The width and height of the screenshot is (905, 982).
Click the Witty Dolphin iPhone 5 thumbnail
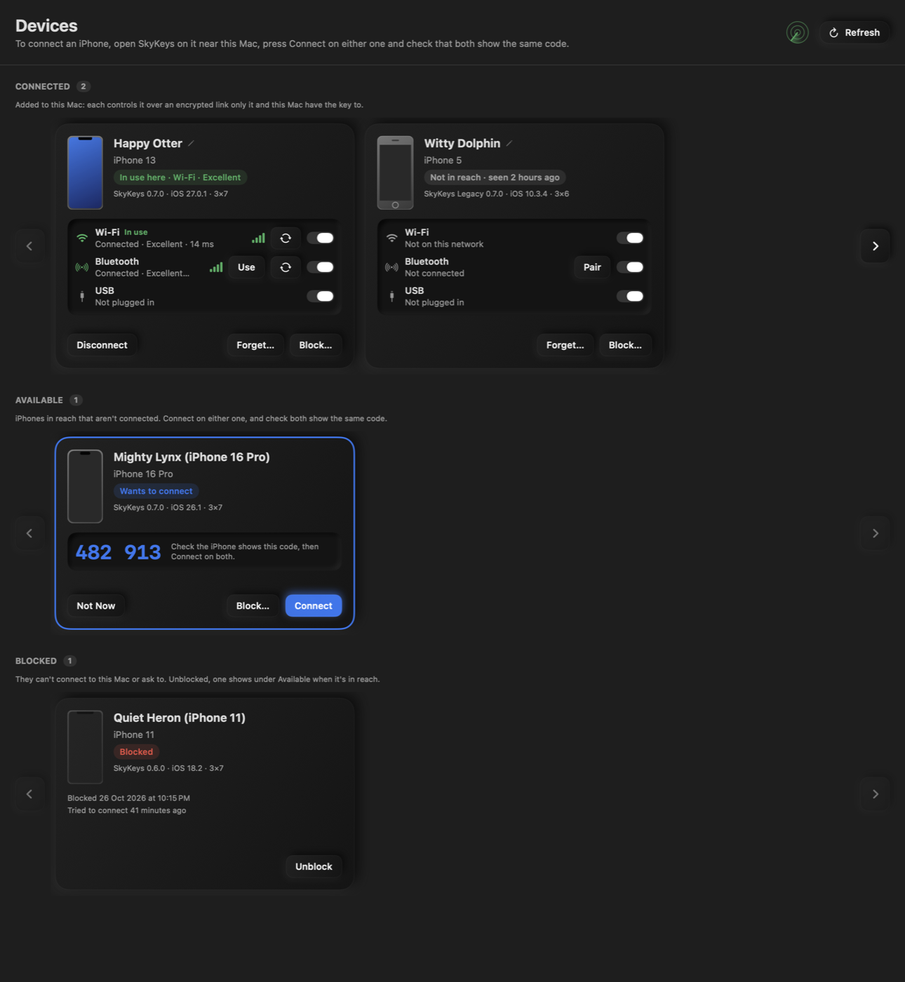pyautogui.click(x=395, y=173)
